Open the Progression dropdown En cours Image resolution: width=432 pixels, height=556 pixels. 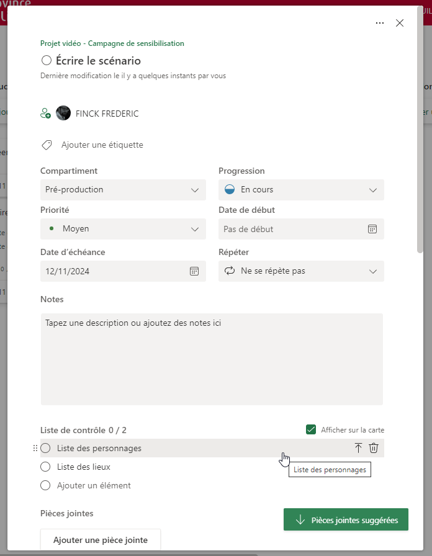tap(301, 190)
